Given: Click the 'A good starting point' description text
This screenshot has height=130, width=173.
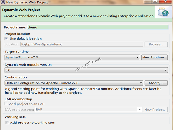Looking at the screenshot, I should coord(83,91).
